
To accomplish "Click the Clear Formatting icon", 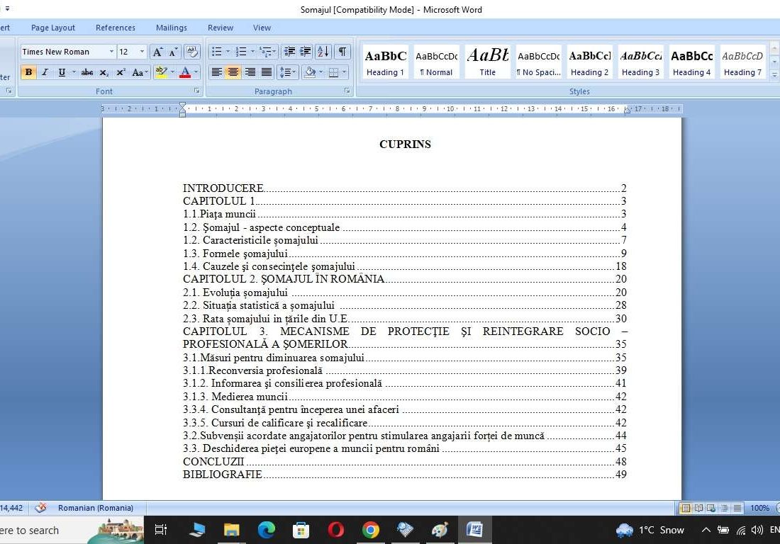I will [191, 52].
